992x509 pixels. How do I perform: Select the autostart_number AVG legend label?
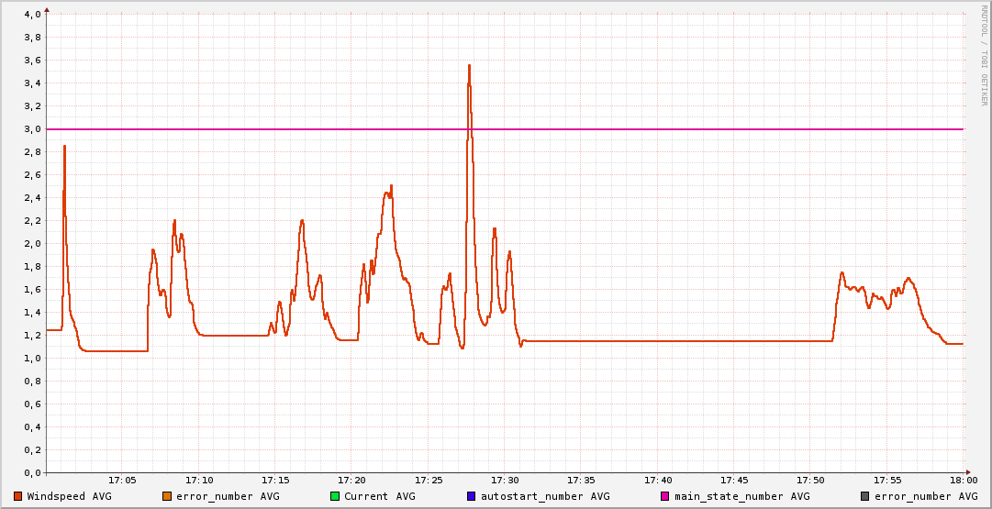(545, 496)
